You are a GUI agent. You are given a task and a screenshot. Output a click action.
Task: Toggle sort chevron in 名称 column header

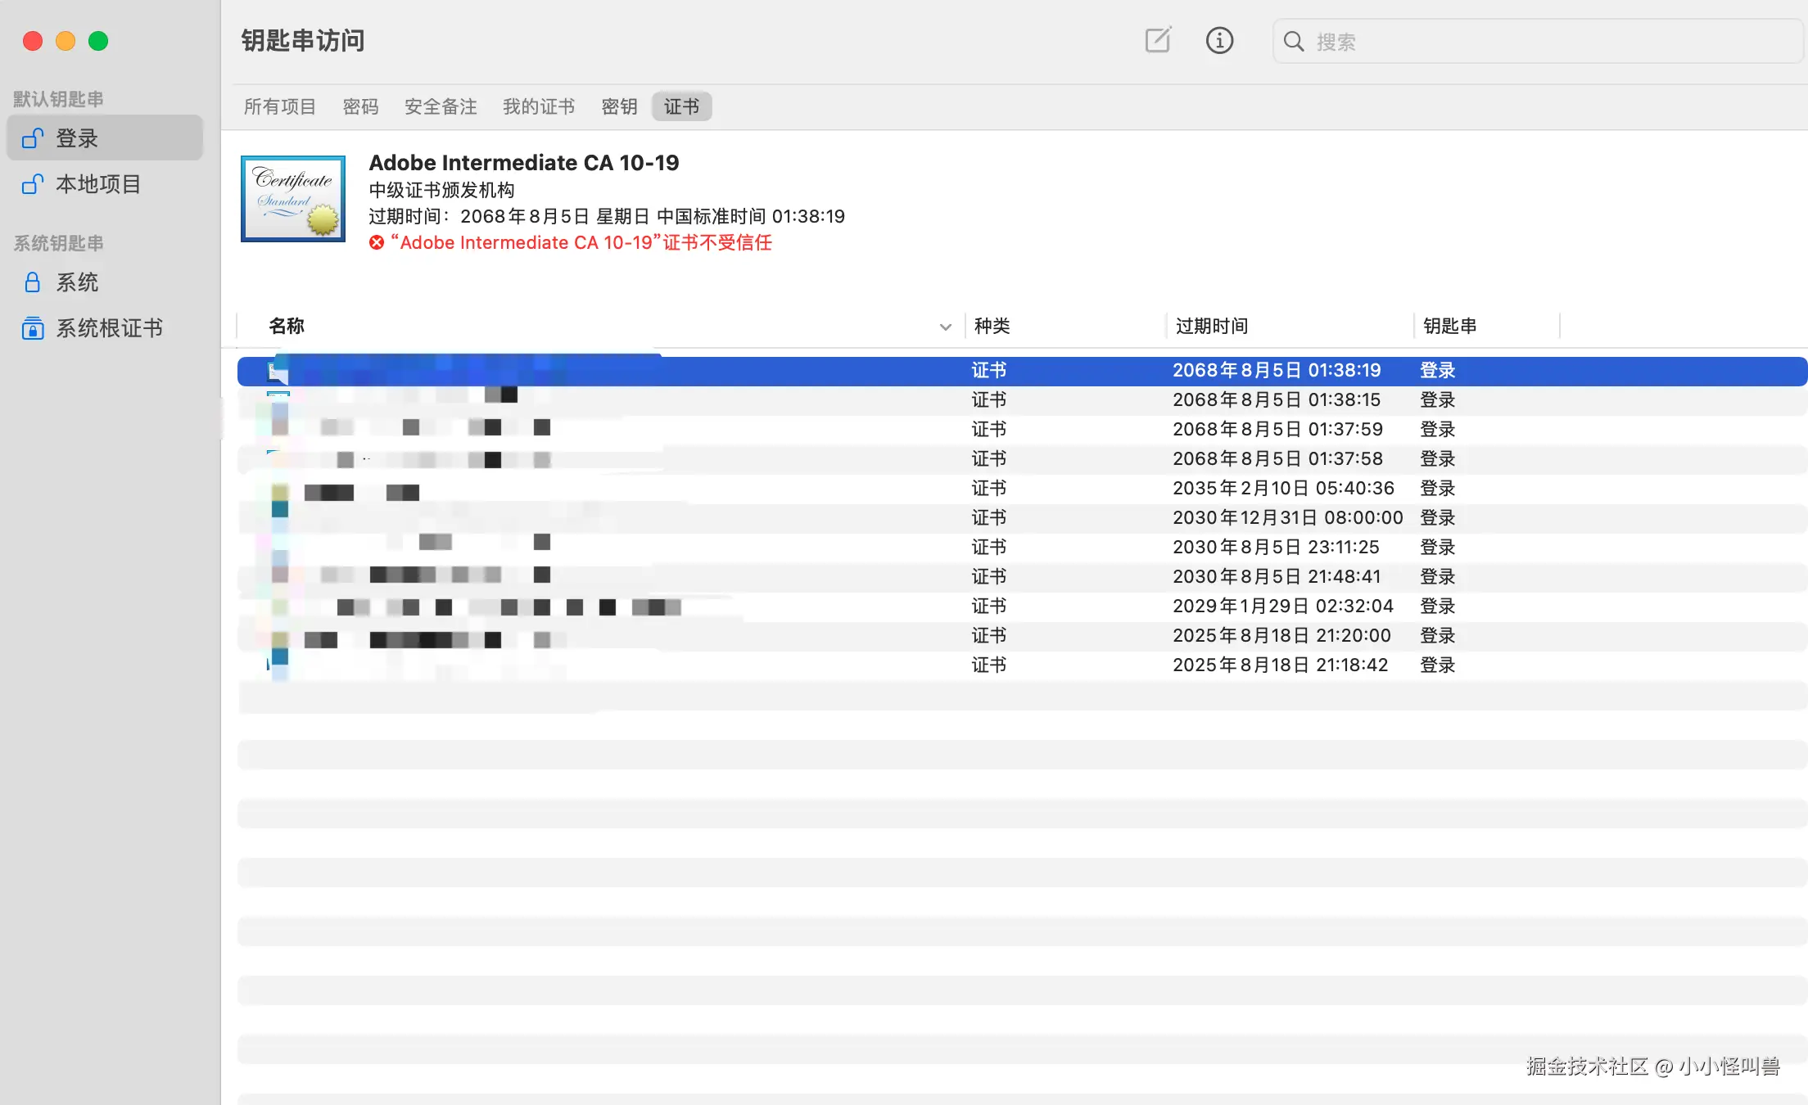tap(945, 327)
